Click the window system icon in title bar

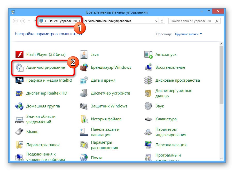(13, 12)
